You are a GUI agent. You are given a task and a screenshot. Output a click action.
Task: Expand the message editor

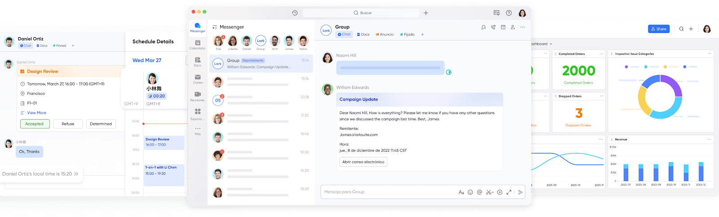coord(509,192)
